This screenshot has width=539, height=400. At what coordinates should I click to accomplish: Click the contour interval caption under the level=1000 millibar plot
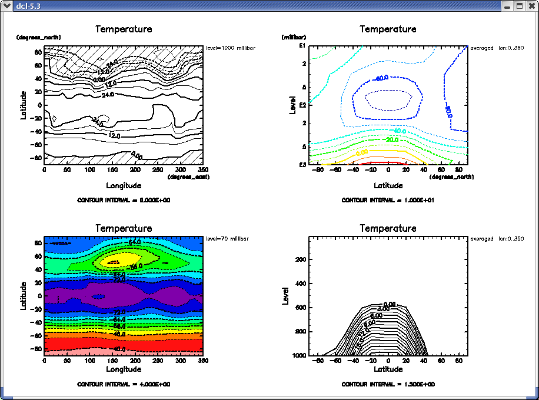124,200
